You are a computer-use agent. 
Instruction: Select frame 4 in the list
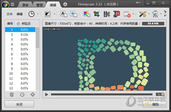pos(20,44)
